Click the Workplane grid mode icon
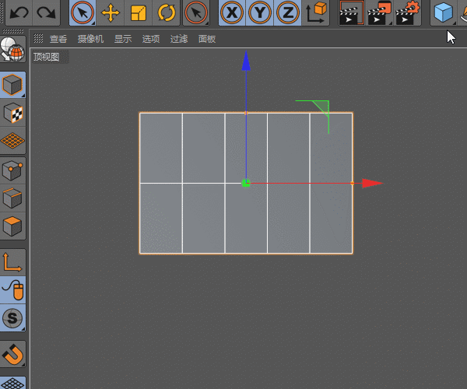The height and width of the screenshot is (389, 467). click(12, 141)
